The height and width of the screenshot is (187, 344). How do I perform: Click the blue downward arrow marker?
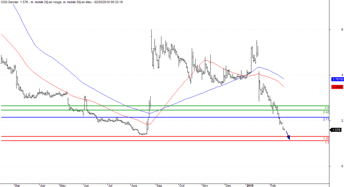click(x=288, y=135)
